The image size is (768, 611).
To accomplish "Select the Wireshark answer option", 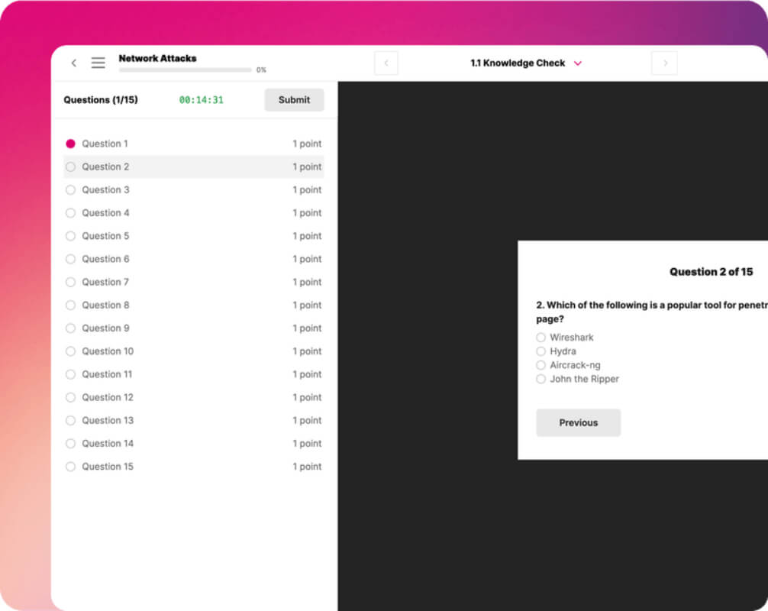I will pos(565,337).
